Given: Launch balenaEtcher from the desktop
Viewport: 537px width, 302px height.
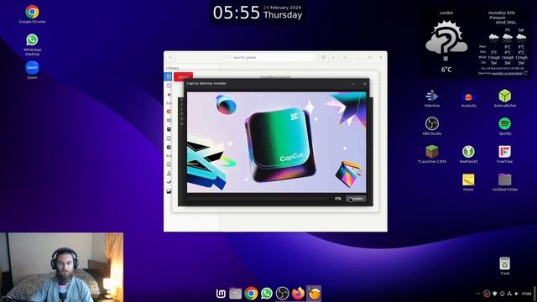Looking at the screenshot, I should [505, 99].
